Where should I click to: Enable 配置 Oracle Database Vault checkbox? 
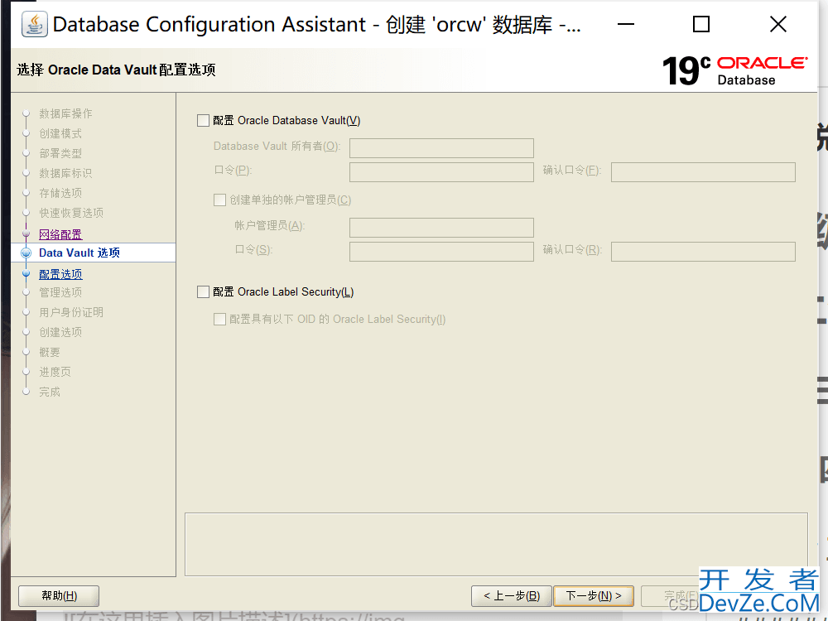(x=204, y=120)
